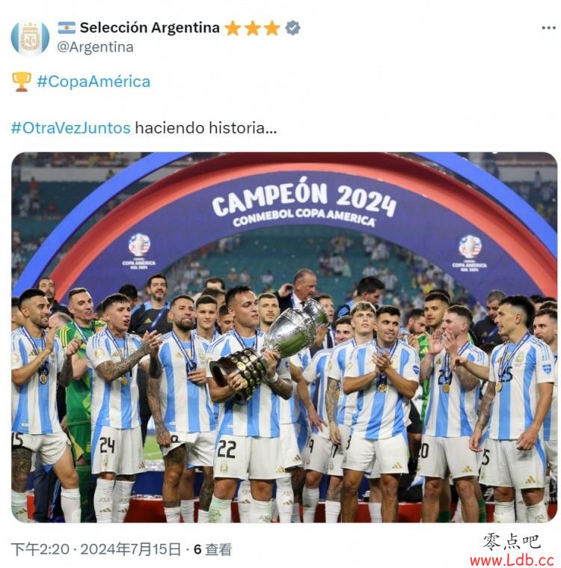Open the Campeón 2024 team photo
The height and width of the screenshot is (568, 561).
284,337
